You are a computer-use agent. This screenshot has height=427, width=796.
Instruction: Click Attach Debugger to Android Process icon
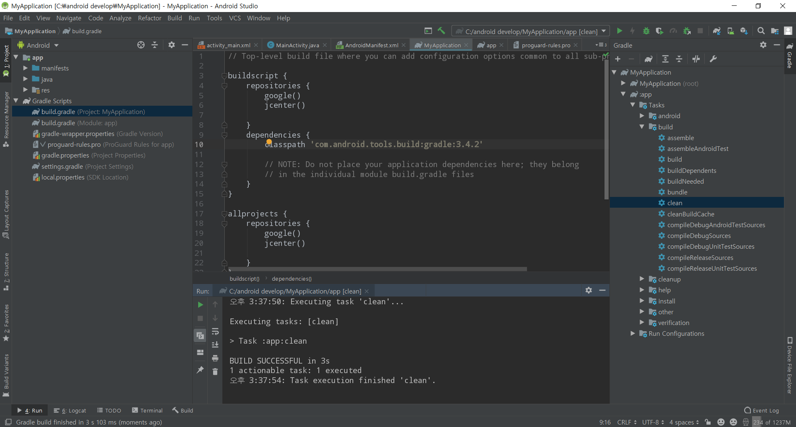[x=687, y=31]
